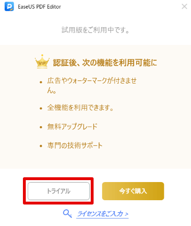
Task: Click the gold VIP crown icon
Action: click(x=42, y=62)
